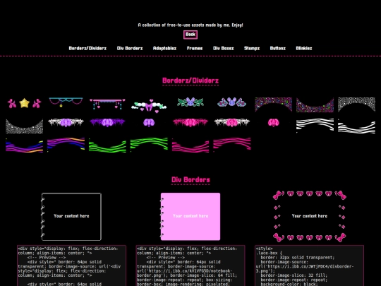Open the Borderz/Dividerz nav link

point(87,48)
